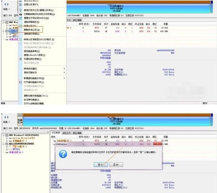The image size is (217, 193).
Task: Expand the U disk (E:) node in lower tree
Action: [x=6, y=146]
